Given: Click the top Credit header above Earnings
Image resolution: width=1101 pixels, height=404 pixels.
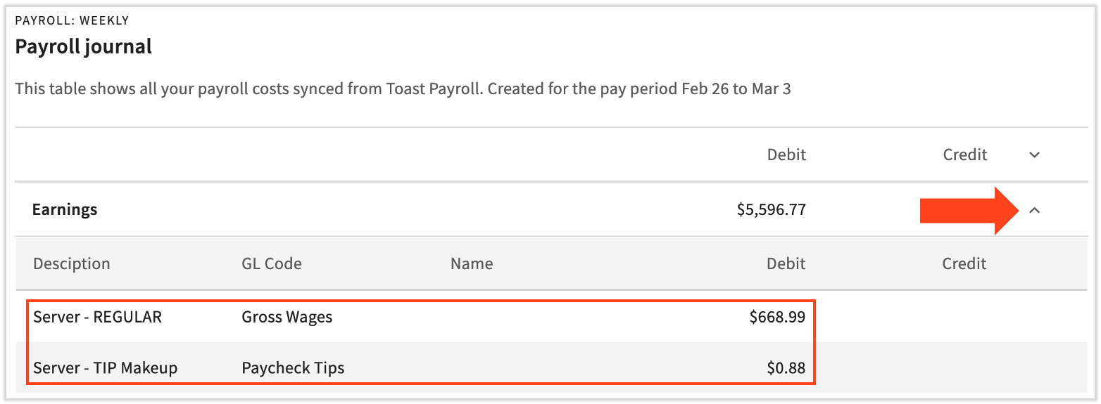Looking at the screenshot, I should [x=965, y=155].
